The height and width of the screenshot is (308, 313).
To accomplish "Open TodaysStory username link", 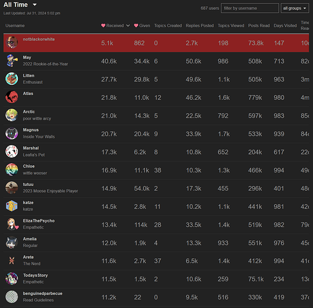I will (x=35, y=275).
